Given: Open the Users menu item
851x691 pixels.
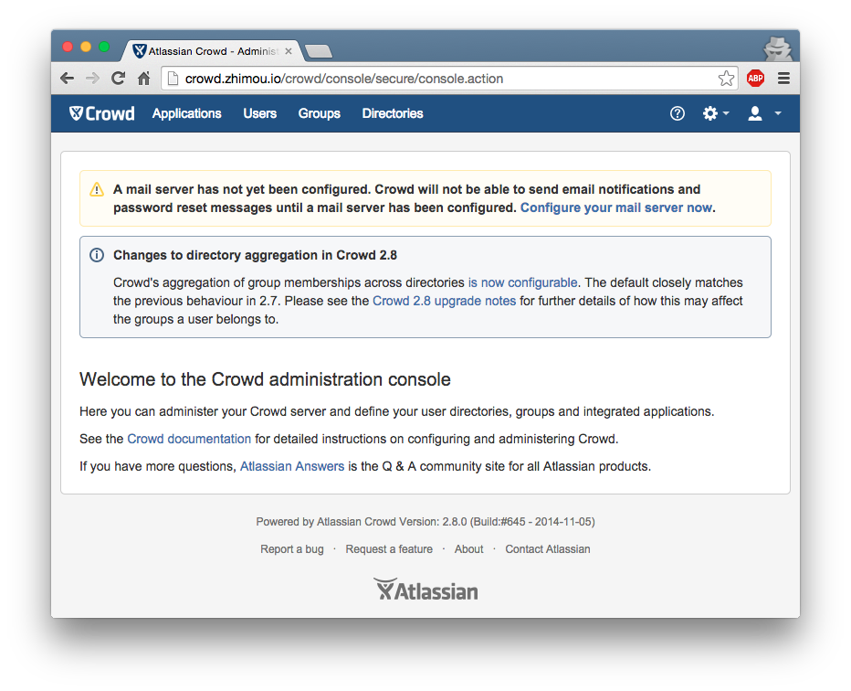Looking at the screenshot, I should click(260, 113).
